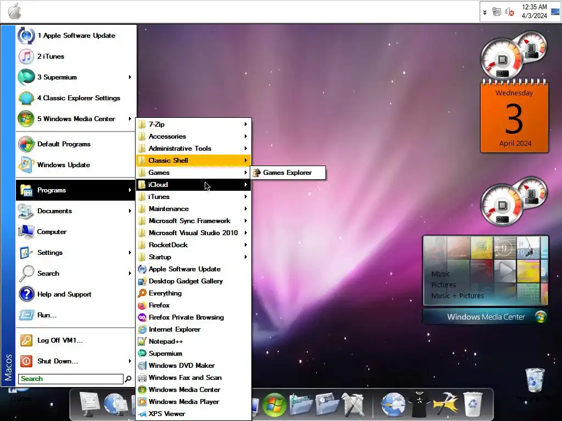This screenshot has width=562, height=421.
Task: Open pinned Windows Media Center entry
Action: pos(76,118)
